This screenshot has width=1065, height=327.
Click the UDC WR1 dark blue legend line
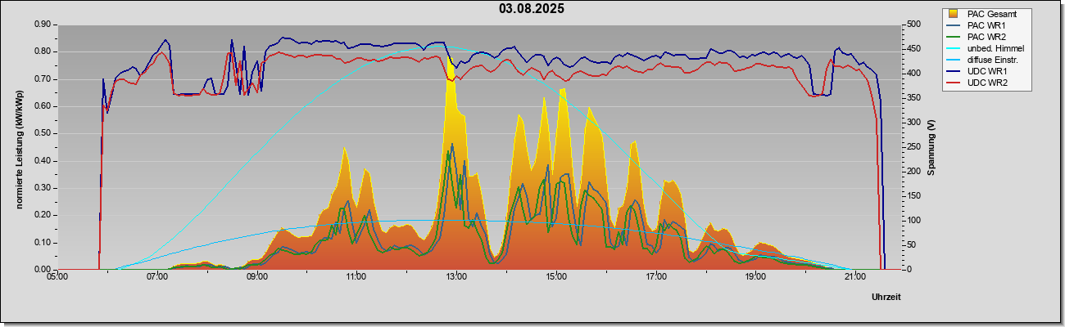(954, 71)
